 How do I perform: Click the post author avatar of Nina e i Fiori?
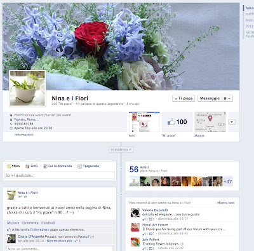pos(11,195)
